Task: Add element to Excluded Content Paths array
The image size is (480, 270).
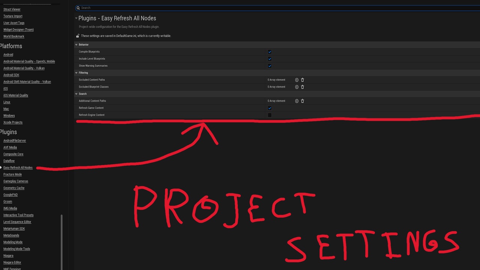Action: coord(297,80)
